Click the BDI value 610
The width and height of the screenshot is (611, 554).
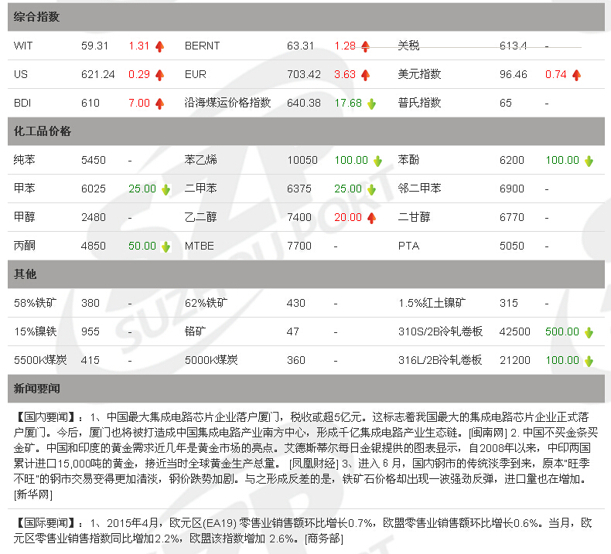coord(90,104)
